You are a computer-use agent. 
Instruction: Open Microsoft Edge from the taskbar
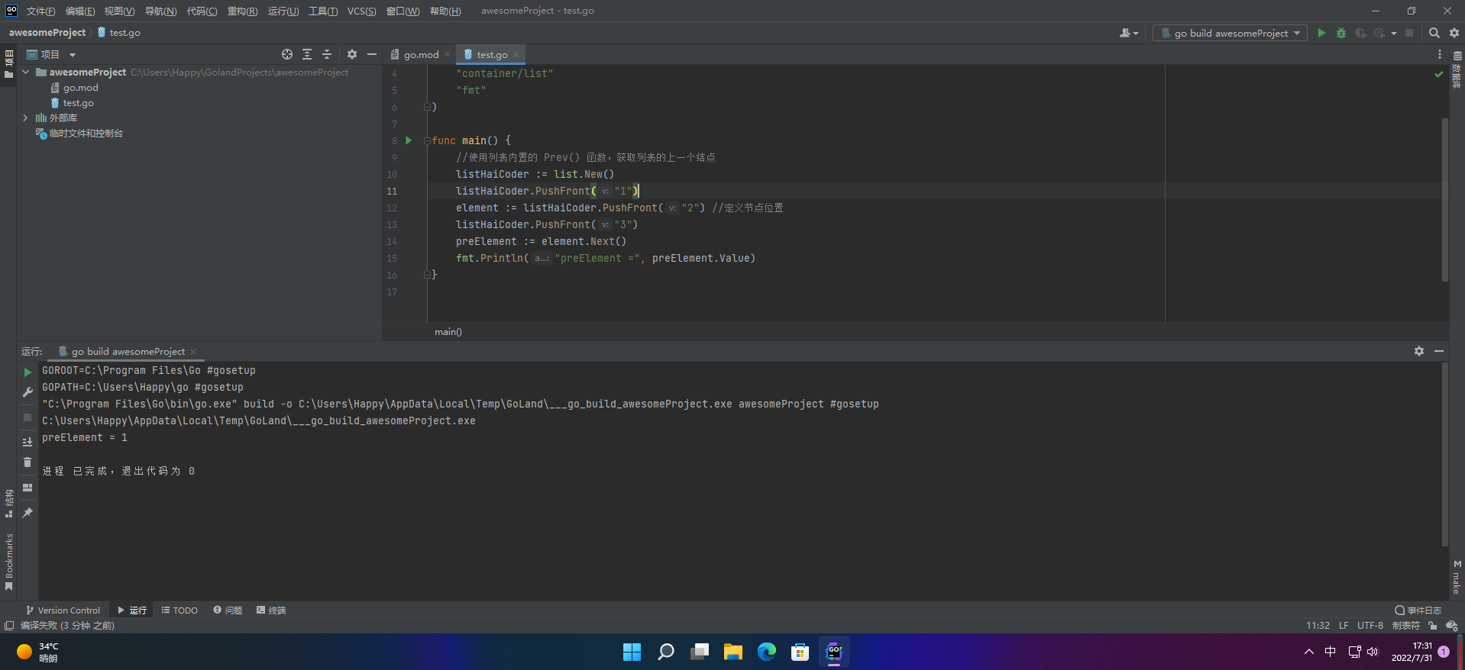(767, 652)
